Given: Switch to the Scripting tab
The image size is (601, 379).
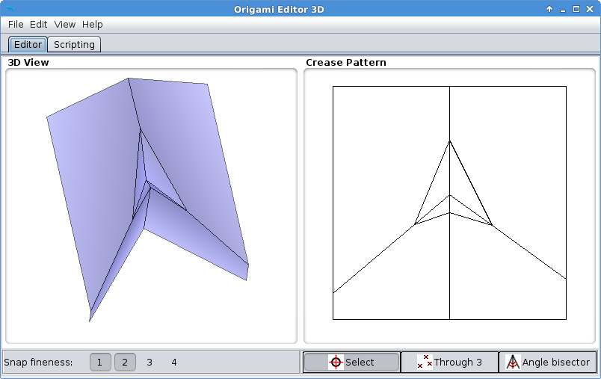Looking at the screenshot, I should click(74, 44).
